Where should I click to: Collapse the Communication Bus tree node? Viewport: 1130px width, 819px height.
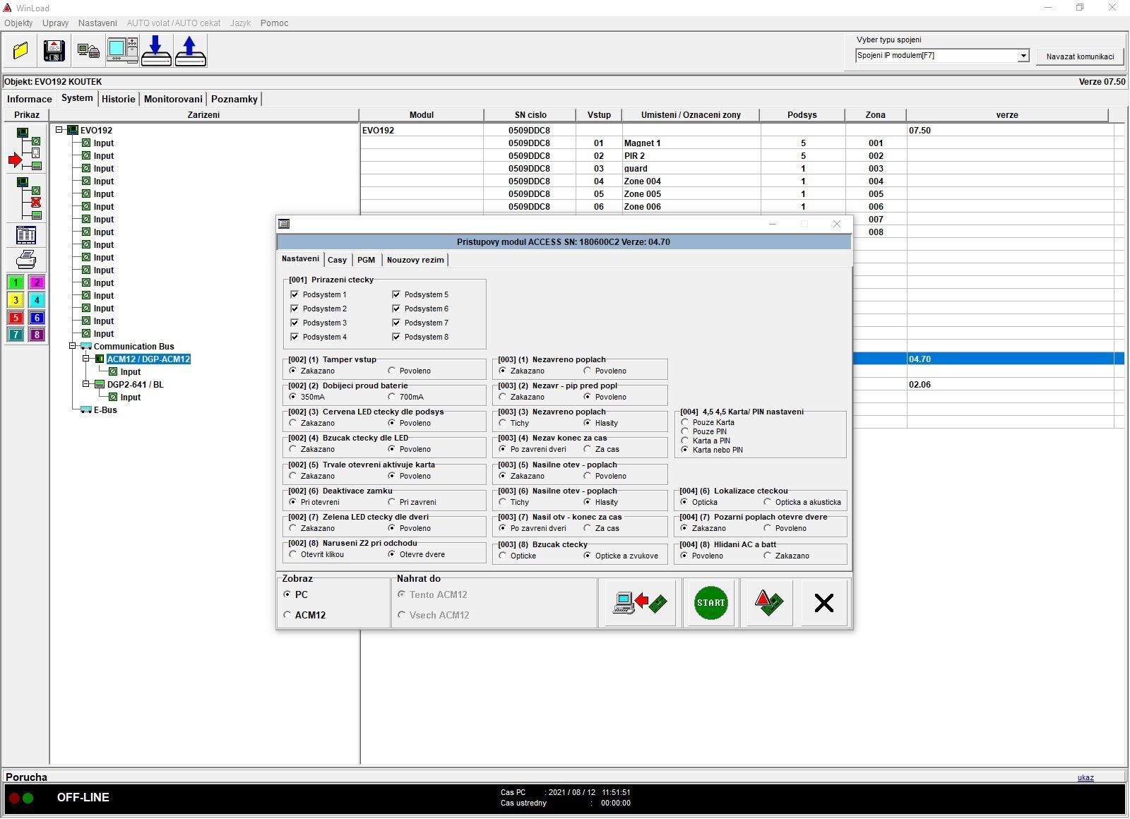(x=73, y=346)
